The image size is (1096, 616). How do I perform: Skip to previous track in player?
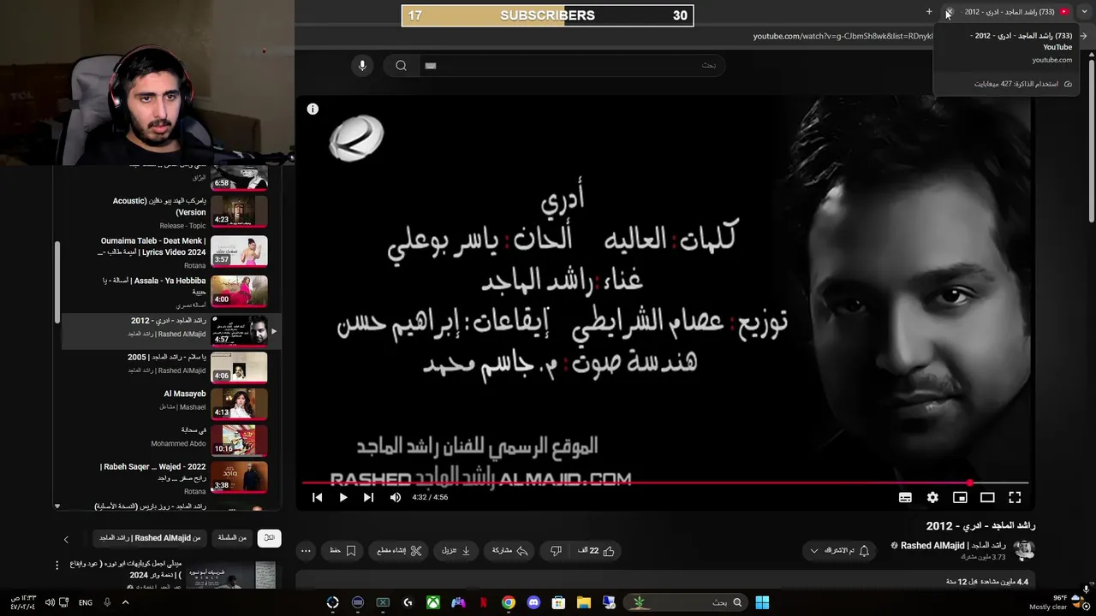(317, 497)
